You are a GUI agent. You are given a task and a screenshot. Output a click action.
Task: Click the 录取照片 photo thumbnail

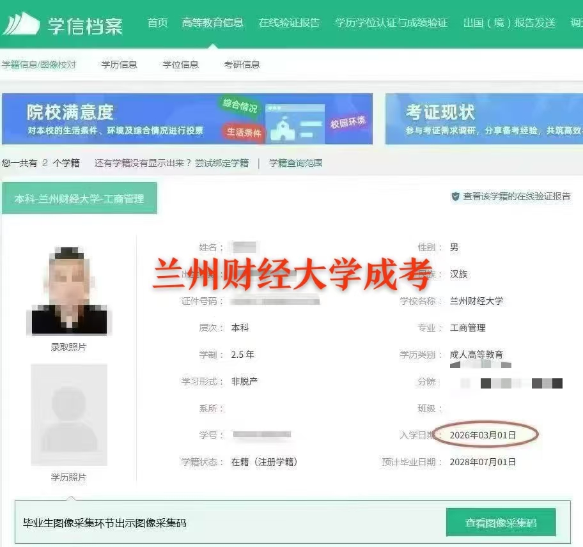coord(68,291)
